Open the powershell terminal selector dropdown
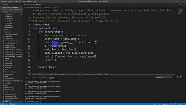Viewport: 186px width, 105px height. [x=163, y=77]
